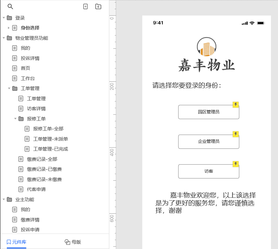Collapse the 物业管理员功能 folder

click(4, 38)
